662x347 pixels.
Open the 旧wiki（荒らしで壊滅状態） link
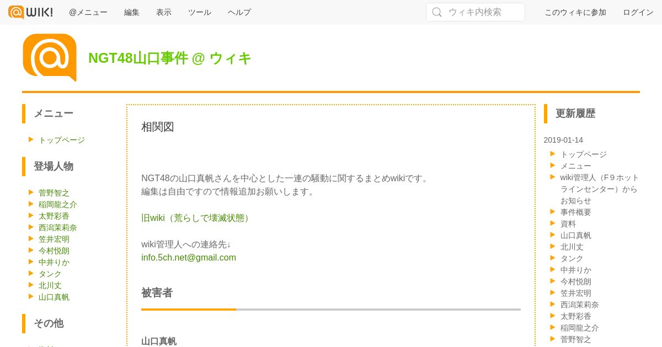[197, 218]
